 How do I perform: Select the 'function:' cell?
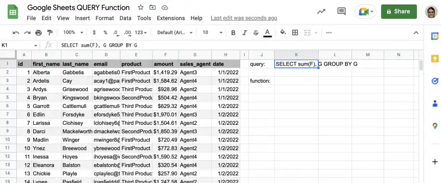pyautogui.click(x=261, y=81)
